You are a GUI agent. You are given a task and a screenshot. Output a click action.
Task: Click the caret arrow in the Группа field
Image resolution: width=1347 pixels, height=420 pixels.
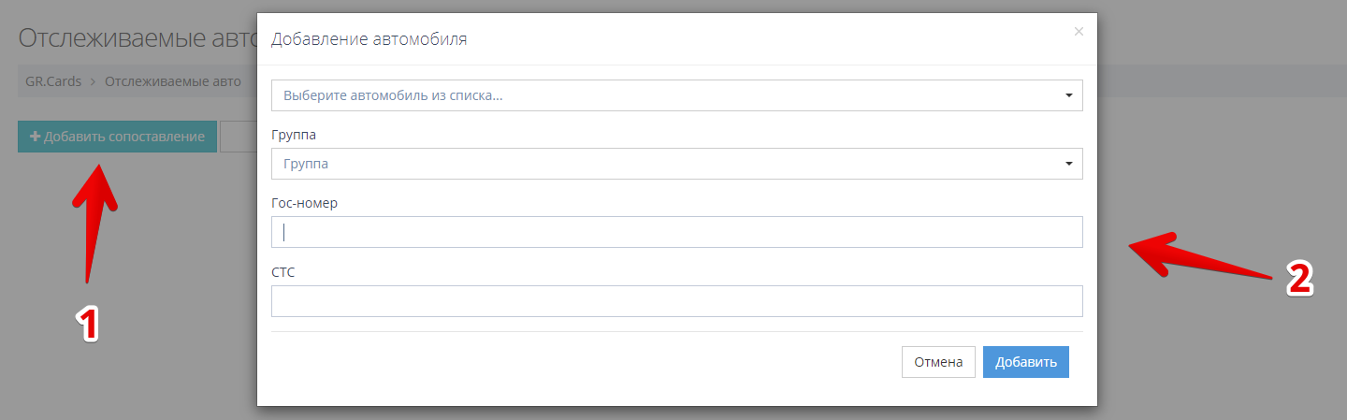pos(1068,164)
